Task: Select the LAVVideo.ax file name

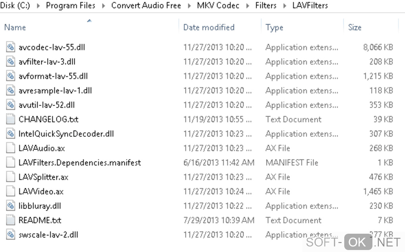Action: click(x=41, y=192)
